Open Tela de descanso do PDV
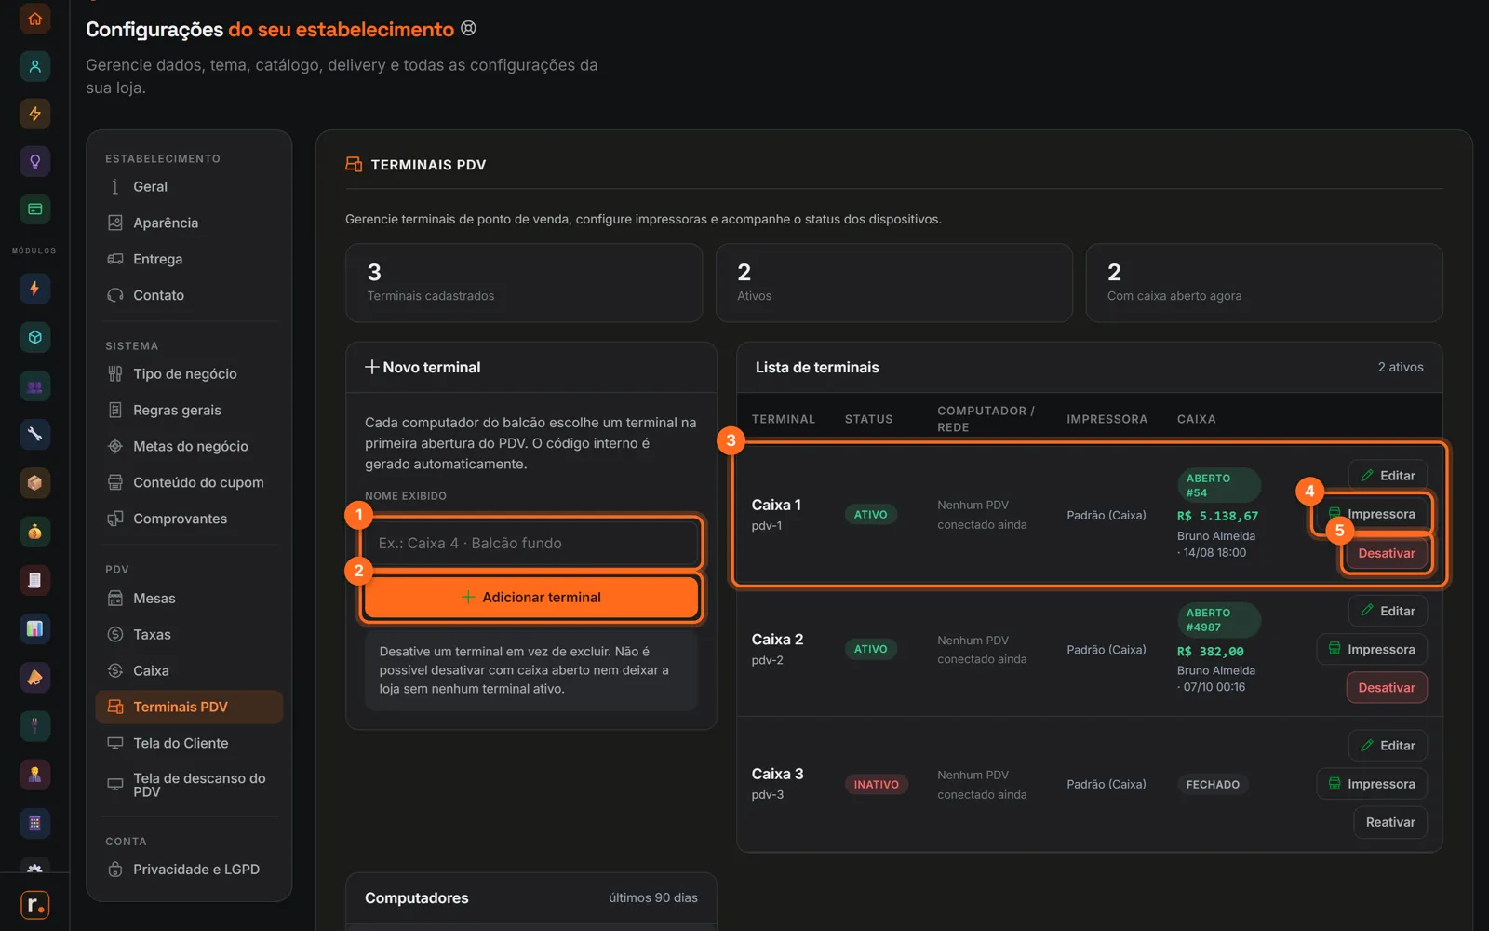The image size is (1489, 931). 189,785
